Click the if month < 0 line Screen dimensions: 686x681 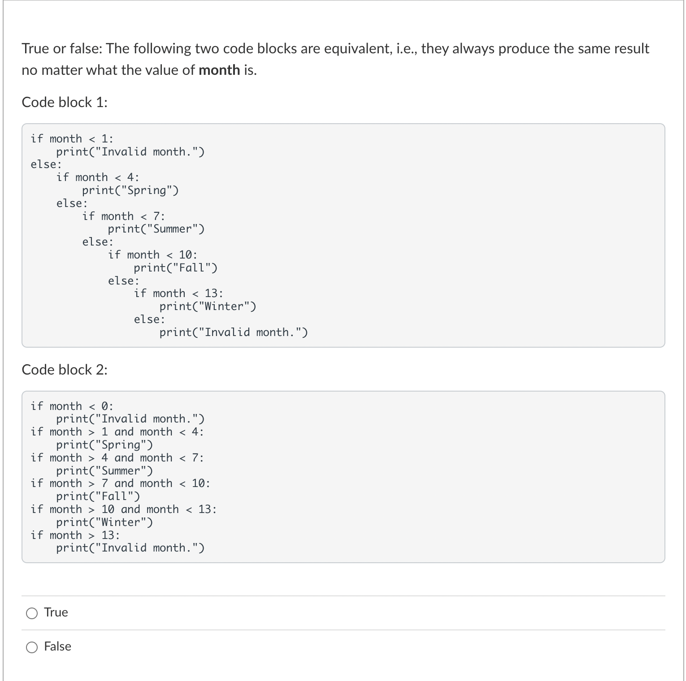[x=72, y=406]
